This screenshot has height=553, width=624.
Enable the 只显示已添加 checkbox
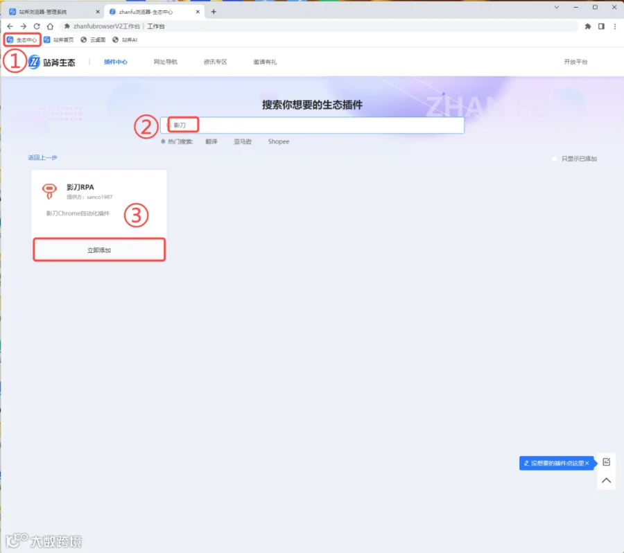point(555,159)
